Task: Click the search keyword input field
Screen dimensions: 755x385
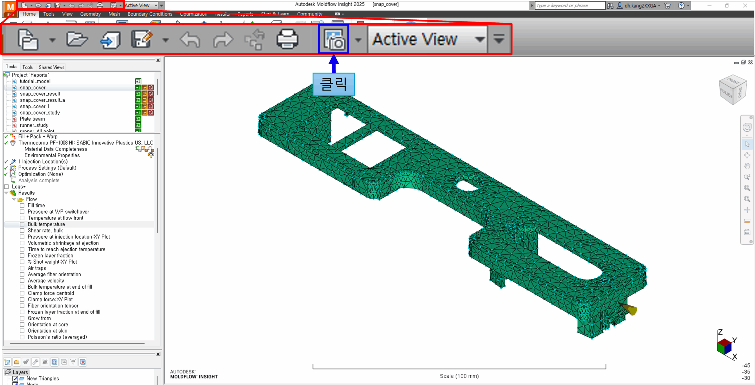Action: pyautogui.click(x=570, y=6)
